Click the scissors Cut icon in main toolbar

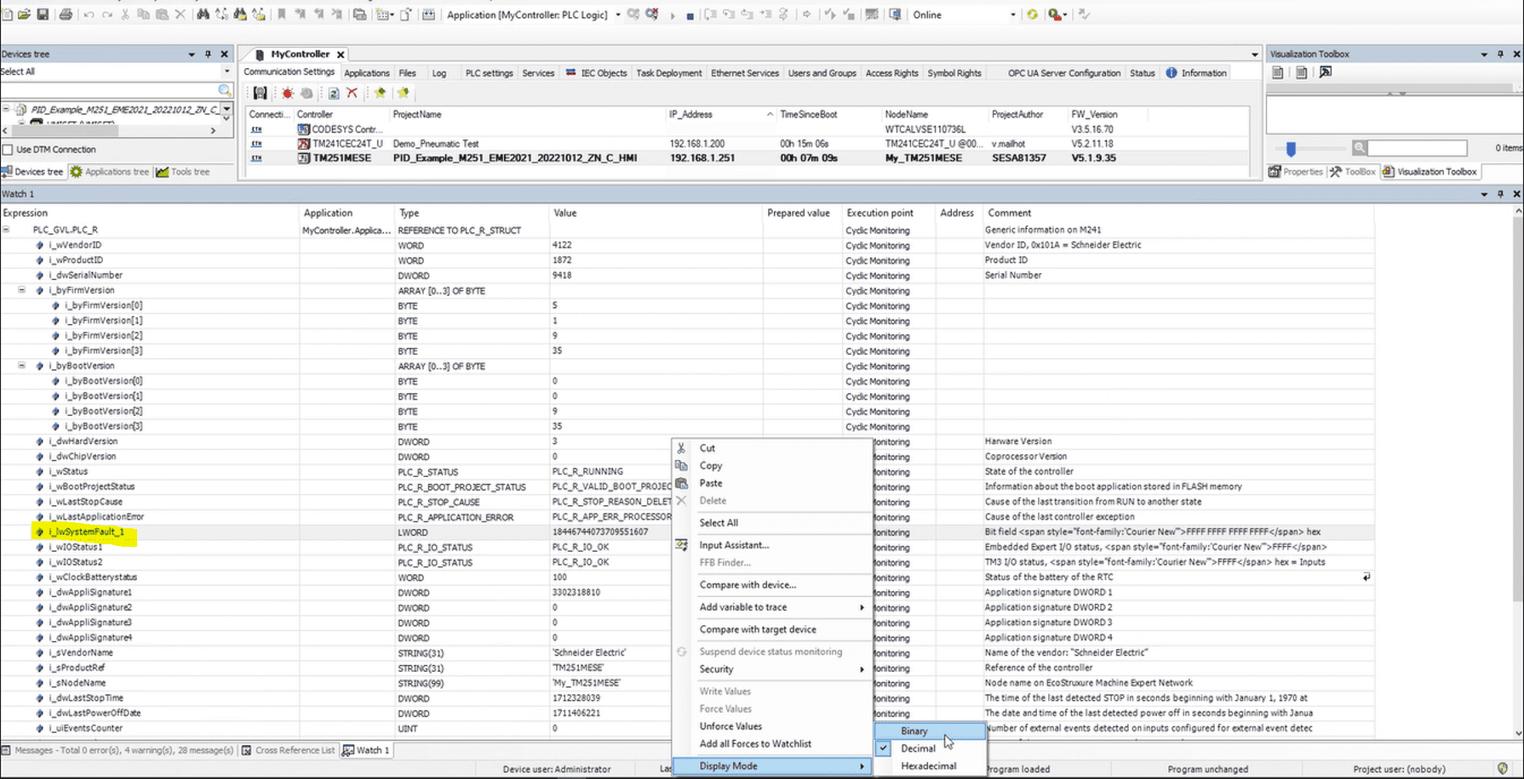(x=125, y=14)
